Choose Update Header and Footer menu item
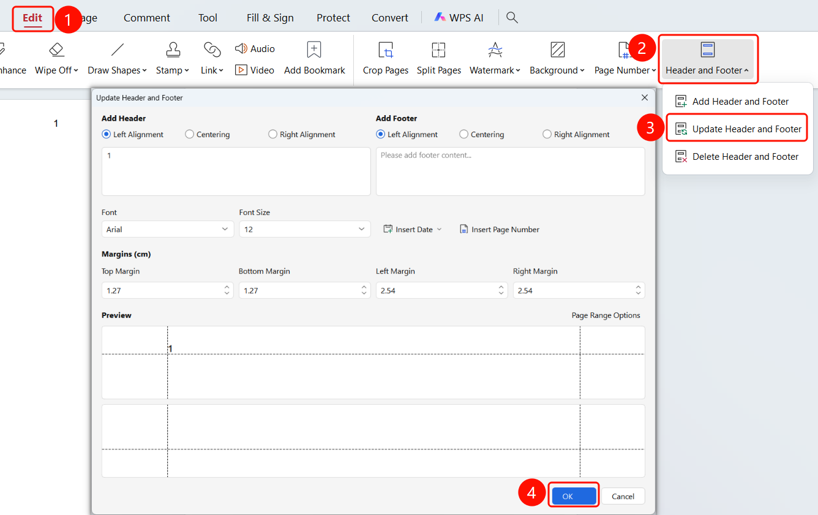Image resolution: width=818 pixels, height=515 pixels. tap(738, 129)
